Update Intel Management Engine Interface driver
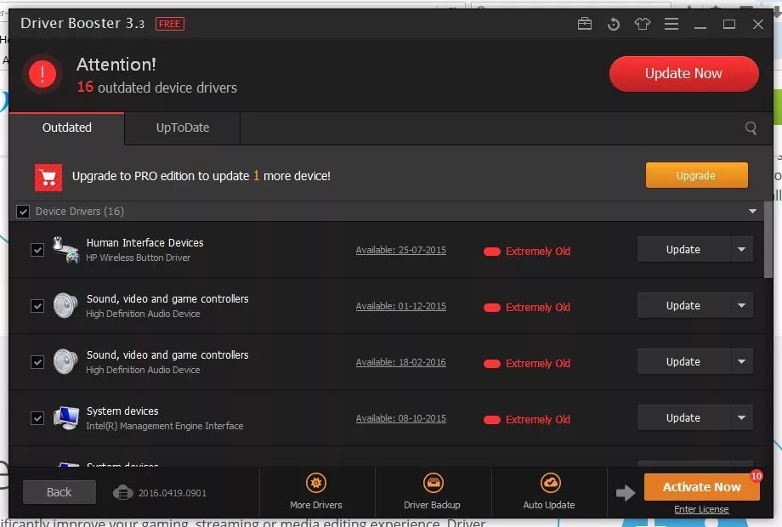The width and height of the screenshot is (782, 527). pos(683,418)
